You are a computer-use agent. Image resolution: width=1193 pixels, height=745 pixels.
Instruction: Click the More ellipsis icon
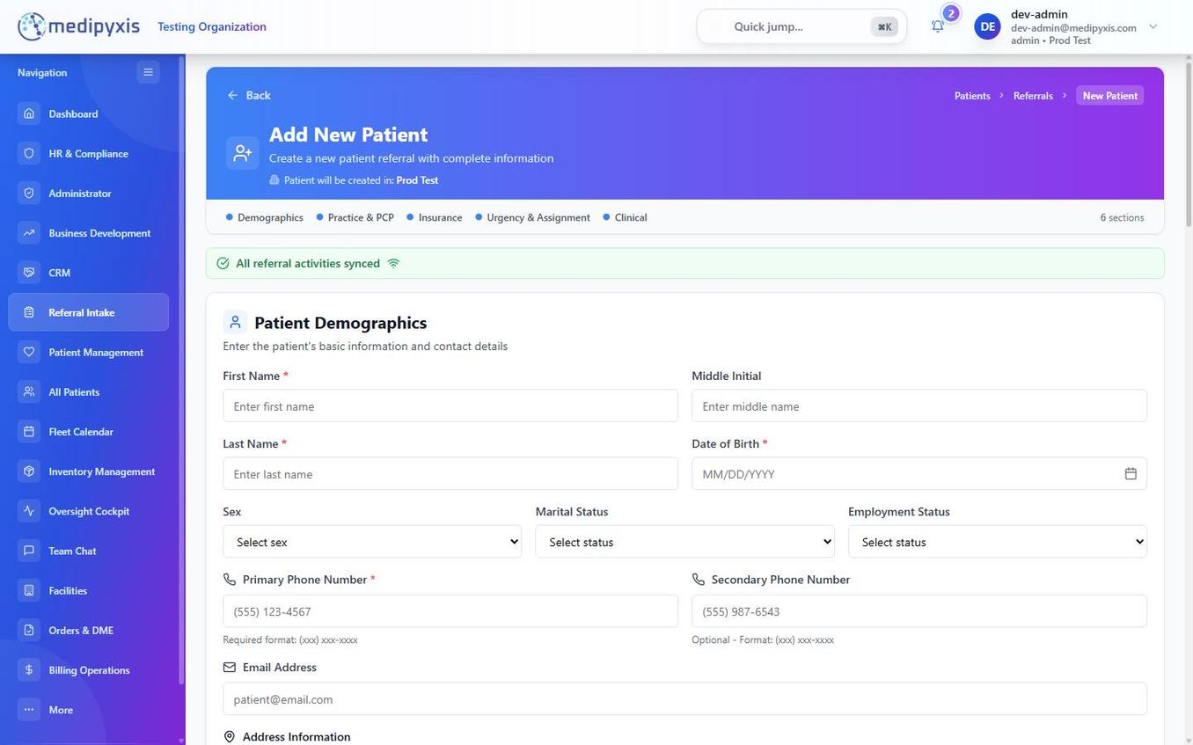point(29,710)
